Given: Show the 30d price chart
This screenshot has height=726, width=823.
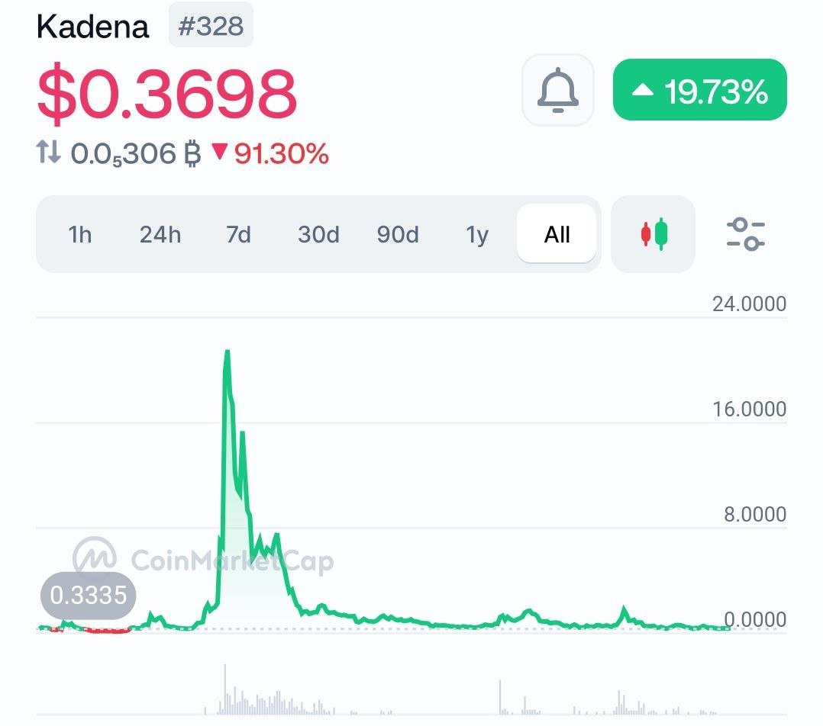Looking at the screenshot, I should point(318,234).
